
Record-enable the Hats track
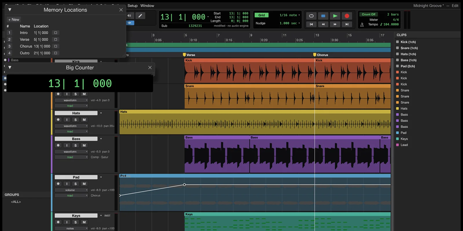pyautogui.click(x=58, y=120)
